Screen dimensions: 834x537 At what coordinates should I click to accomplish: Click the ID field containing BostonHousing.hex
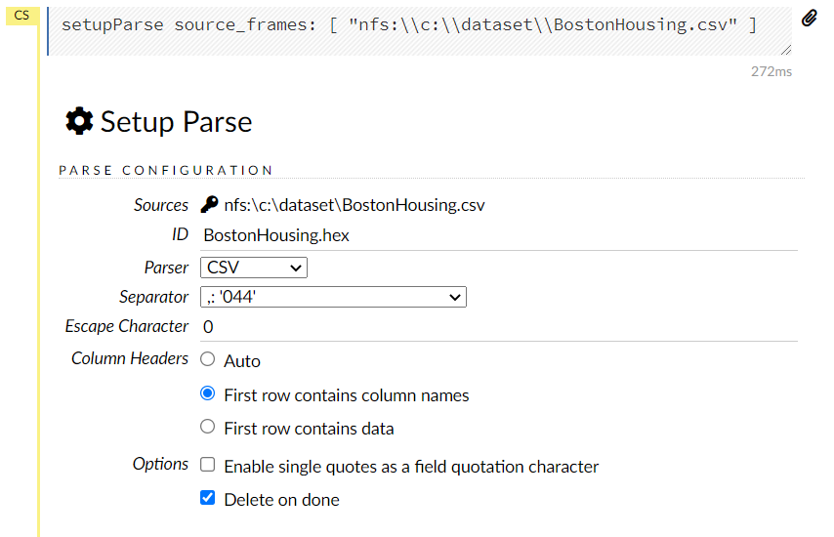click(x=276, y=235)
